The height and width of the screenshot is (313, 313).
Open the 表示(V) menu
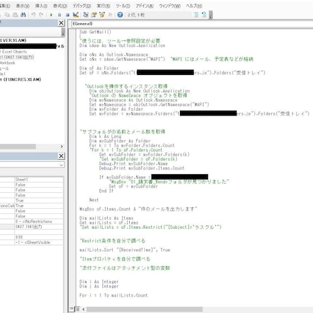click(x=23, y=6)
